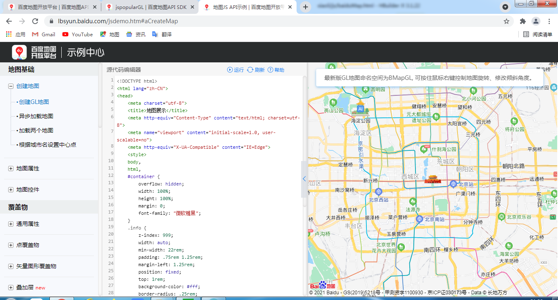Collapse the 创建地图 tree section
Image resolution: width=558 pixels, height=300 pixels.
point(11,86)
